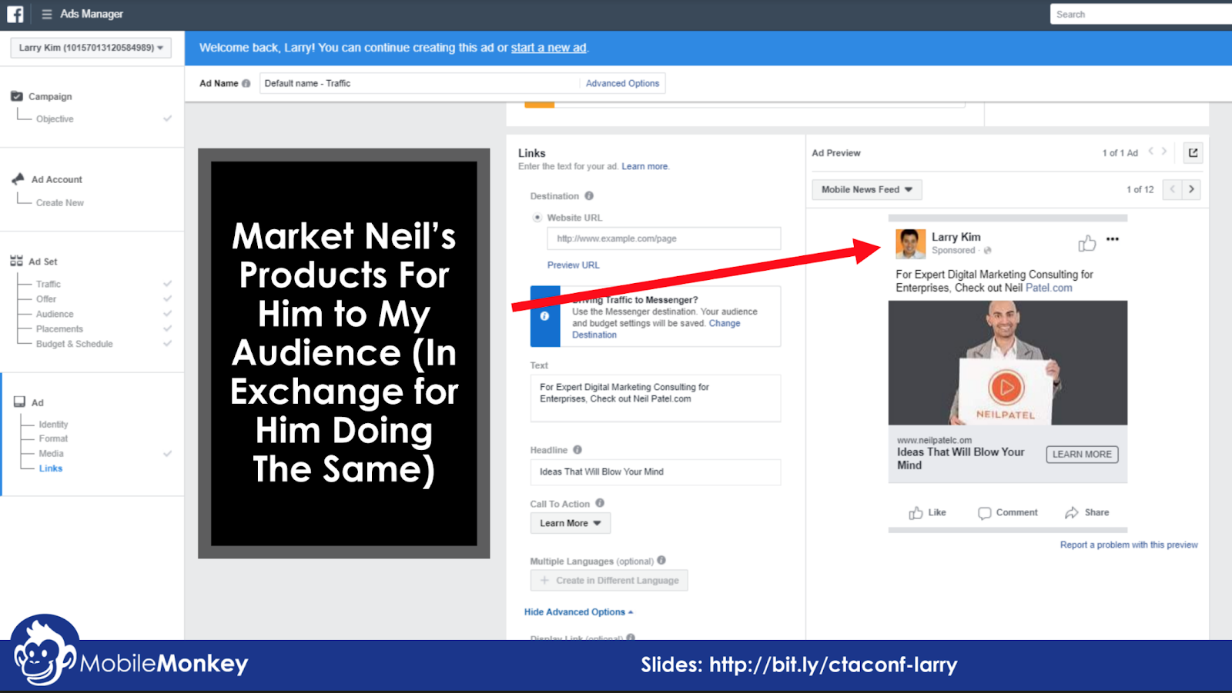Click the Change Destination link
Viewport: 1232px width, 693px height.
click(x=656, y=329)
